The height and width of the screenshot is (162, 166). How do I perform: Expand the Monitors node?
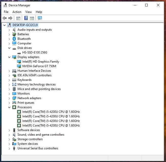click(x=9, y=94)
